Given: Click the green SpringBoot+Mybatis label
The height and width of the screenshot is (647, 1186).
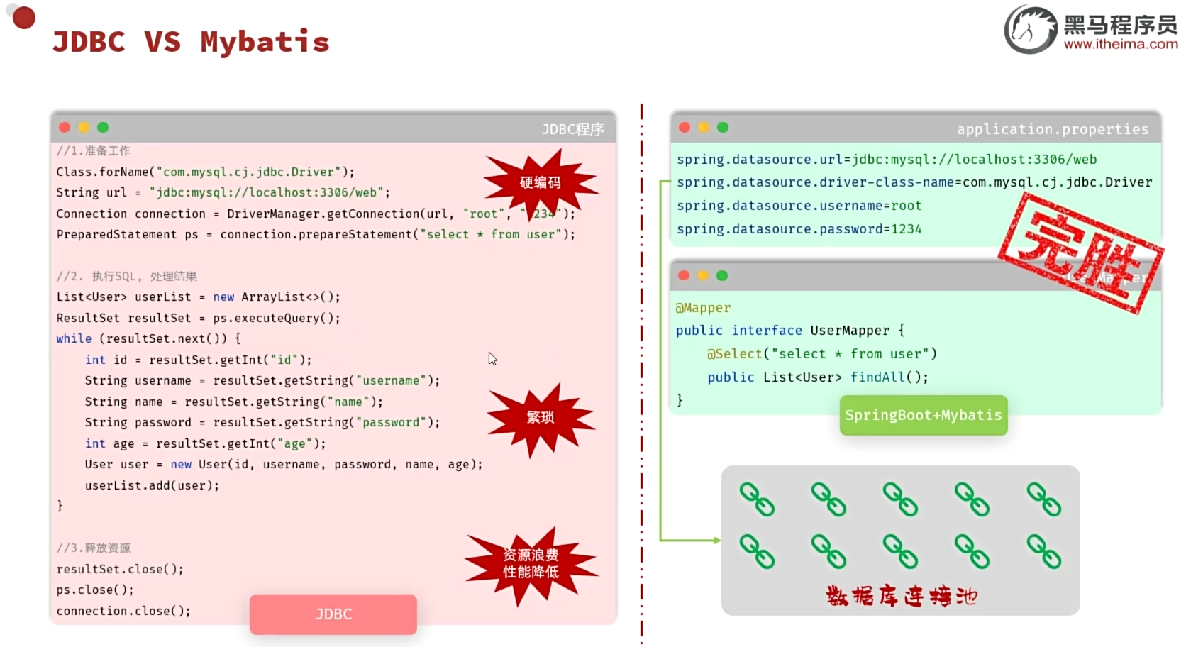Looking at the screenshot, I should tap(924, 415).
